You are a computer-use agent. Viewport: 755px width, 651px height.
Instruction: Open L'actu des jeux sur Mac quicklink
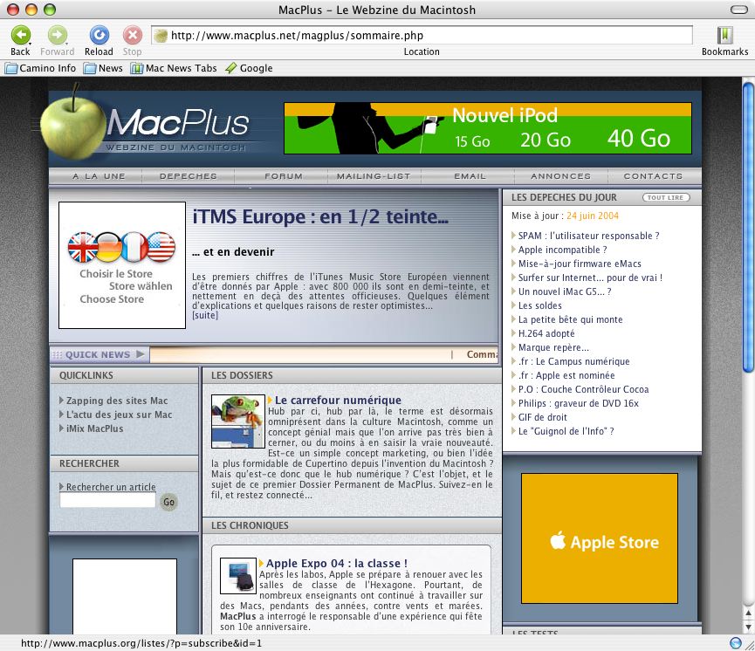(119, 415)
